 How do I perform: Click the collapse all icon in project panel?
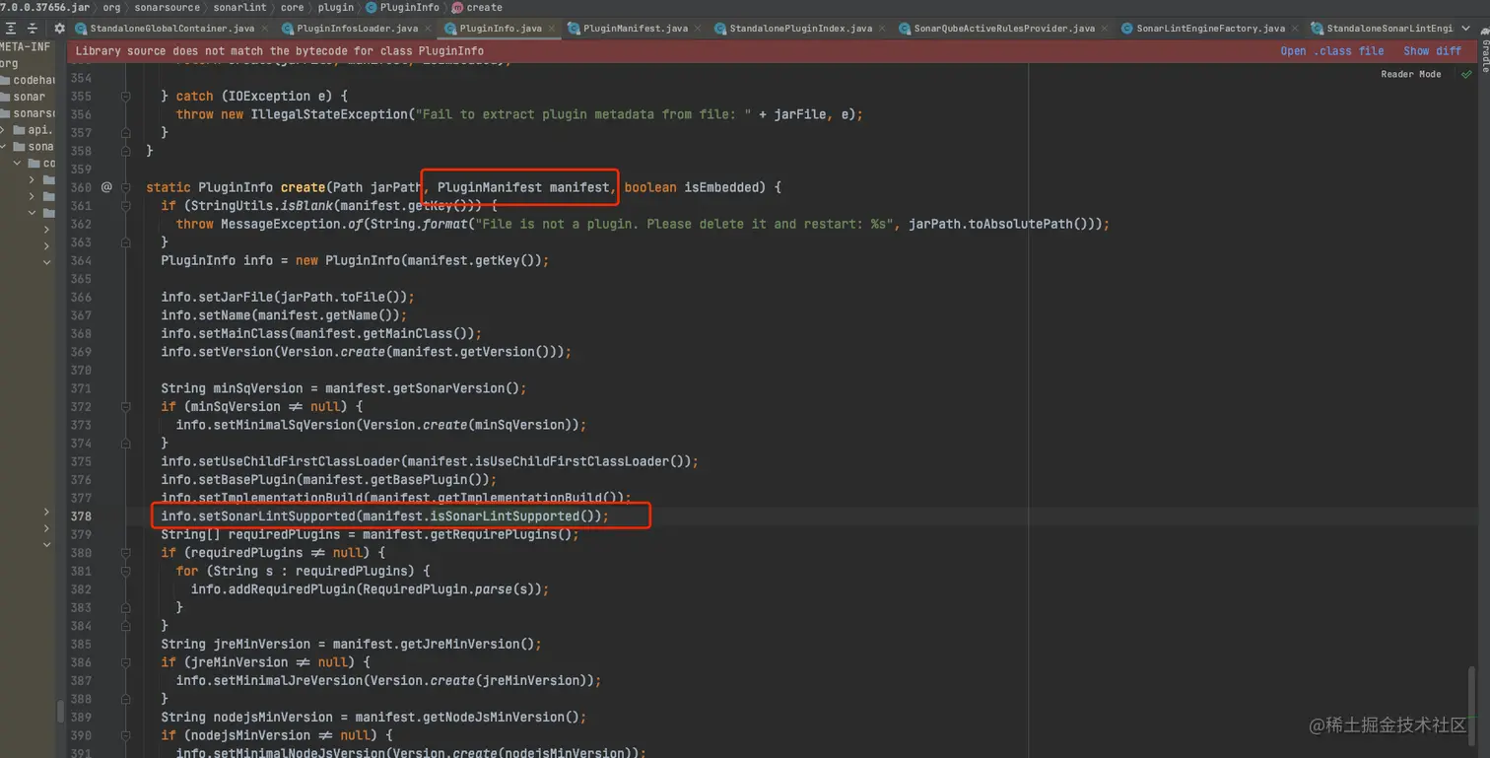(x=31, y=29)
